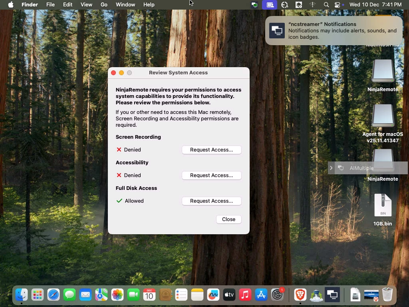409x307 pixels.
Task: Open Spotlight search in the menu bar
Action: click(326, 5)
